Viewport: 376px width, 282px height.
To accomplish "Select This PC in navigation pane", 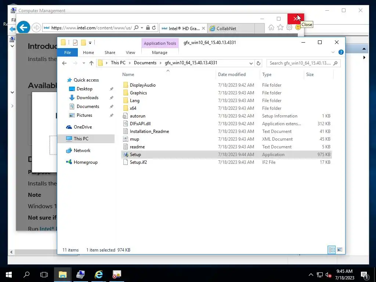I will point(81,138).
